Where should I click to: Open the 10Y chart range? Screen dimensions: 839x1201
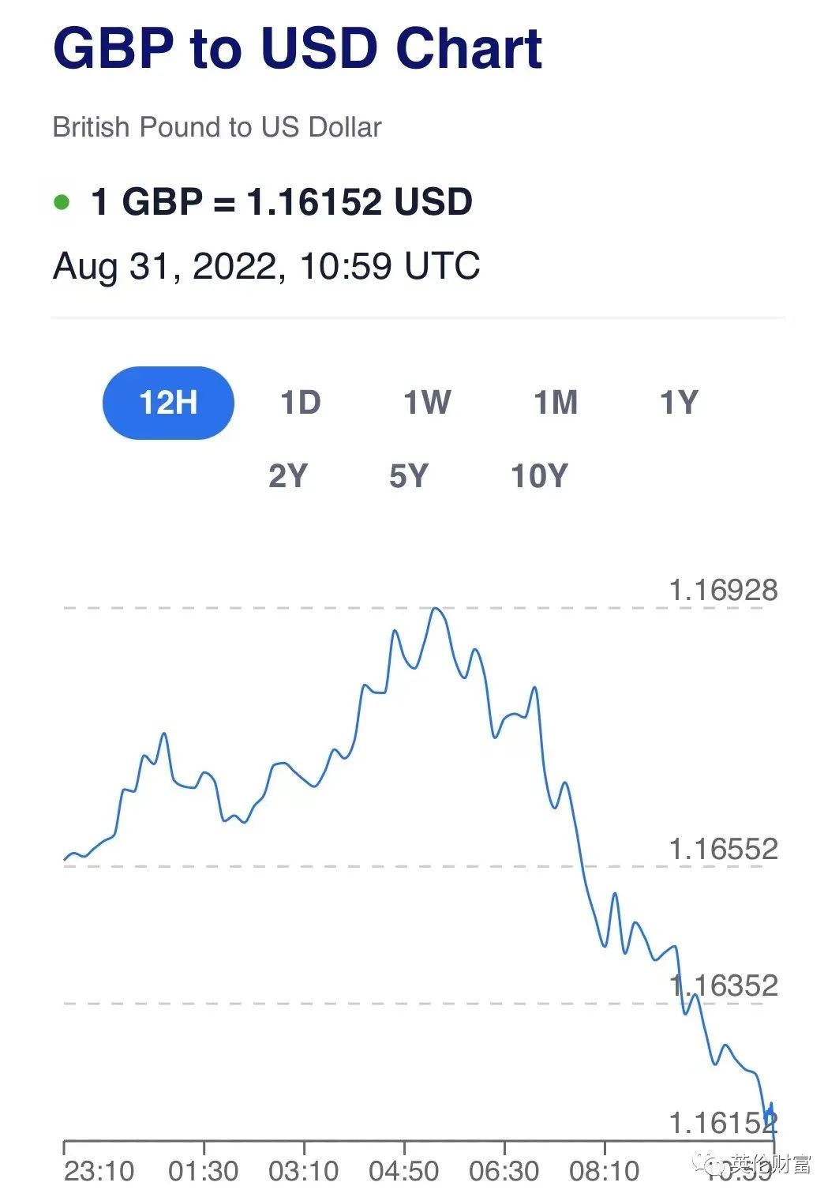coord(539,476)
